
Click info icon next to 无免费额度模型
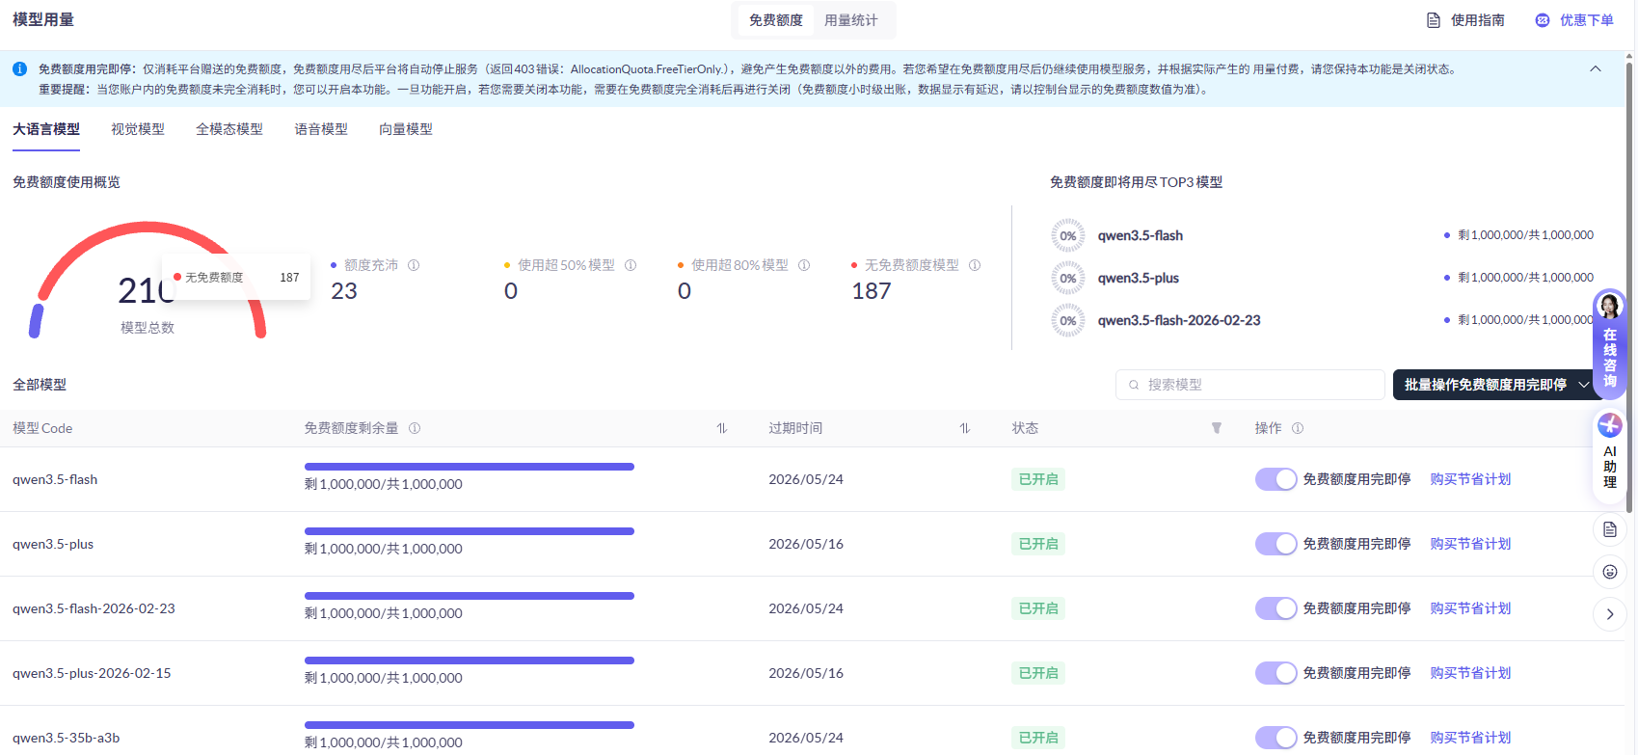click(975, 265)
